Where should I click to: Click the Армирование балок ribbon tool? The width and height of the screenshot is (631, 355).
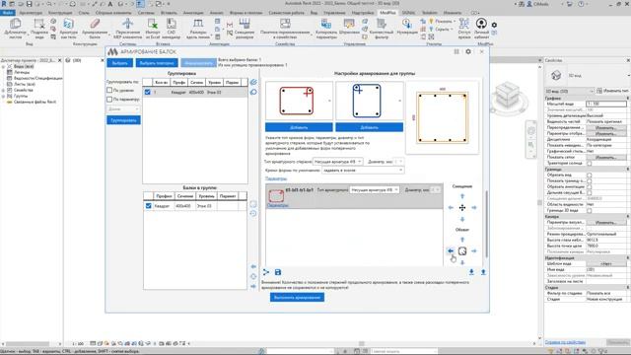pyautogui.click(x=95, y=29)
